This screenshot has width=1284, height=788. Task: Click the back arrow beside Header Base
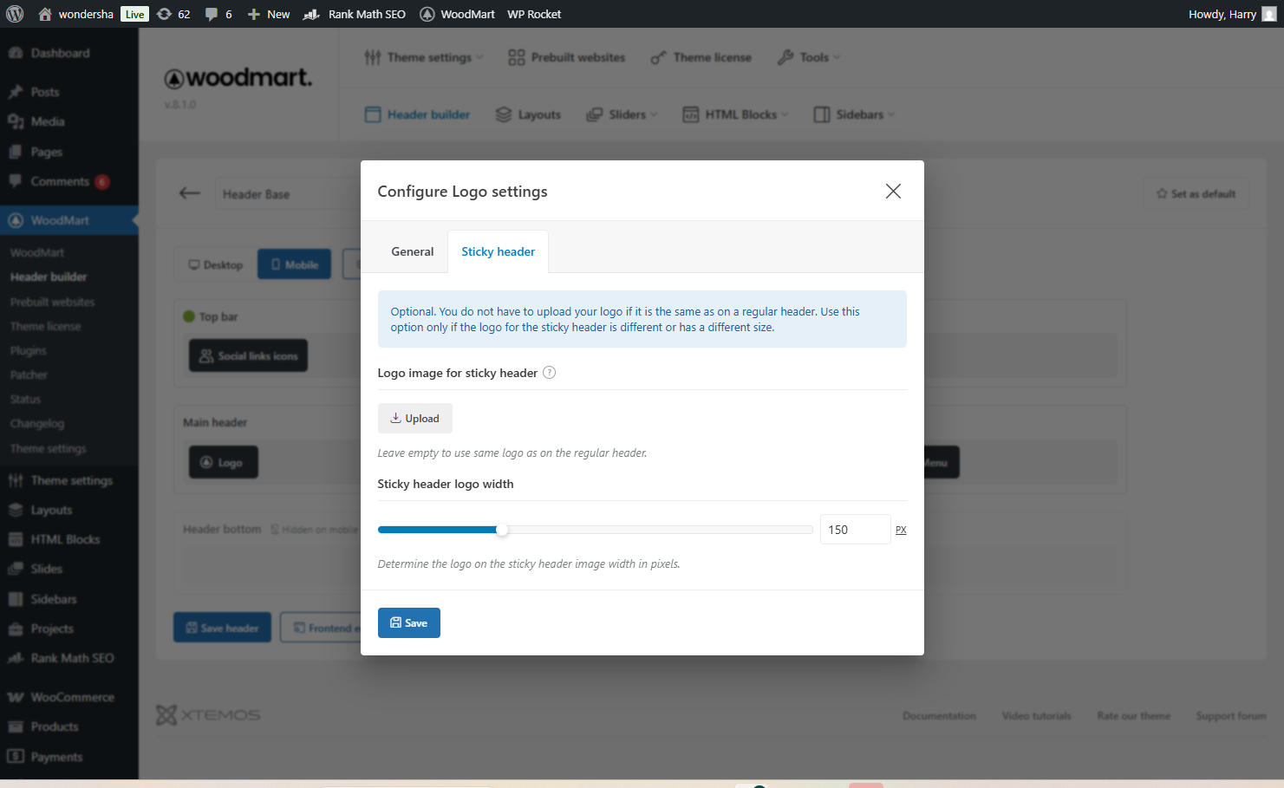[x=190, y=193]
